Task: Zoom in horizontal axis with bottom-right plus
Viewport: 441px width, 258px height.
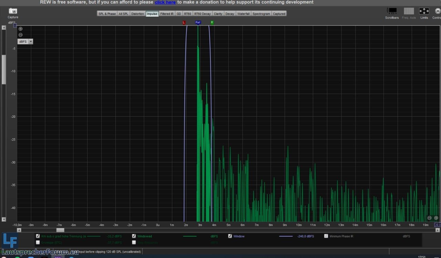Action: [436, 218]
